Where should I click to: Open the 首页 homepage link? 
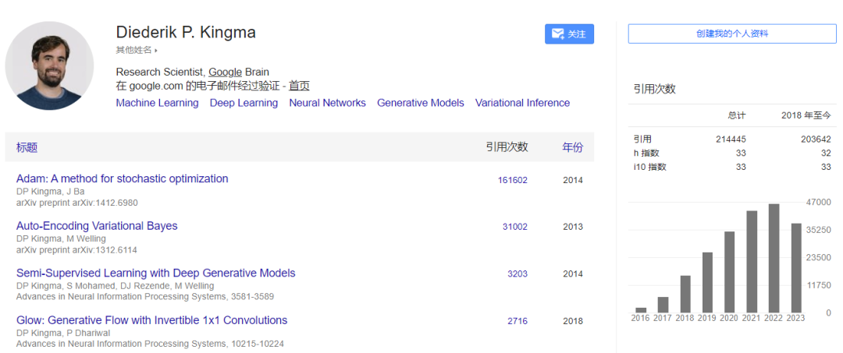pyautogui.click(x=299, y=86)
